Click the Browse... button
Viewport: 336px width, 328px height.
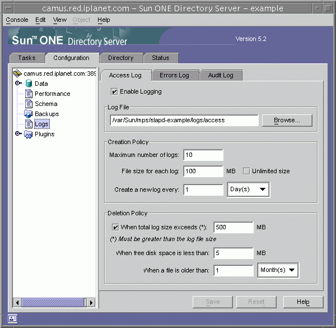click(287, 121)
